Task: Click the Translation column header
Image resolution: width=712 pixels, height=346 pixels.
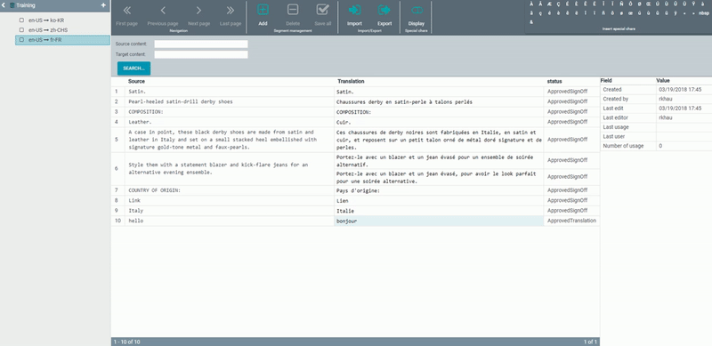Action: tap(351, 81)
